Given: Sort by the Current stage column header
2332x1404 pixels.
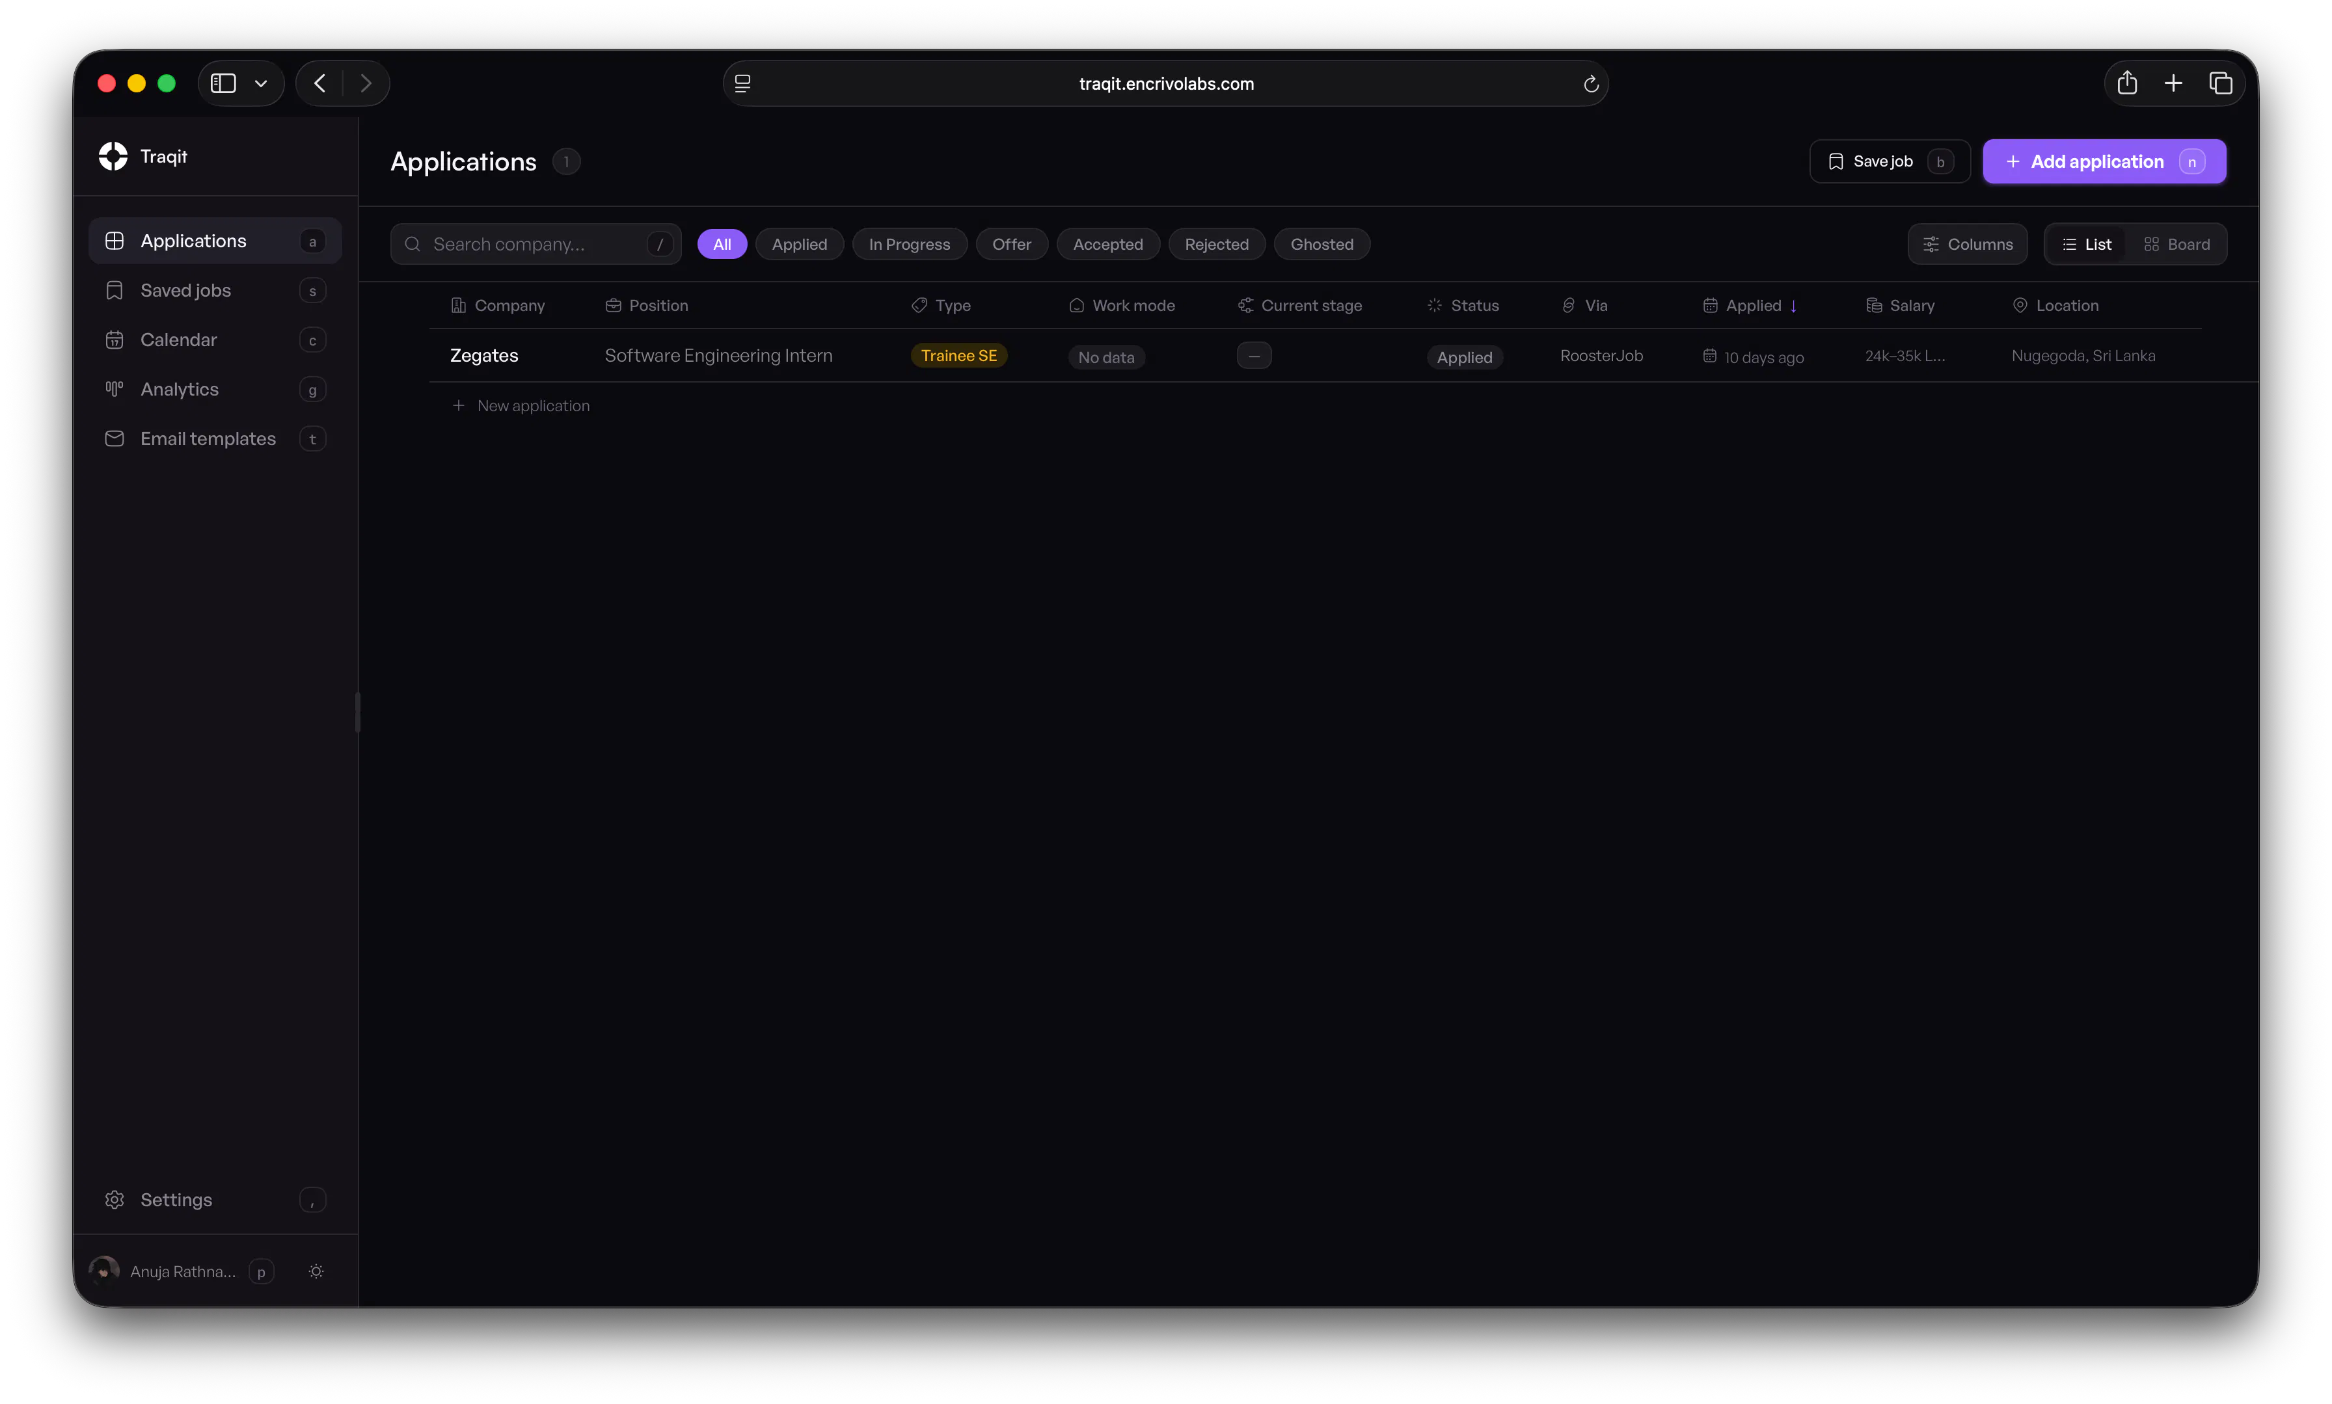Looking at the screenshot, I should click(1300, 306).
